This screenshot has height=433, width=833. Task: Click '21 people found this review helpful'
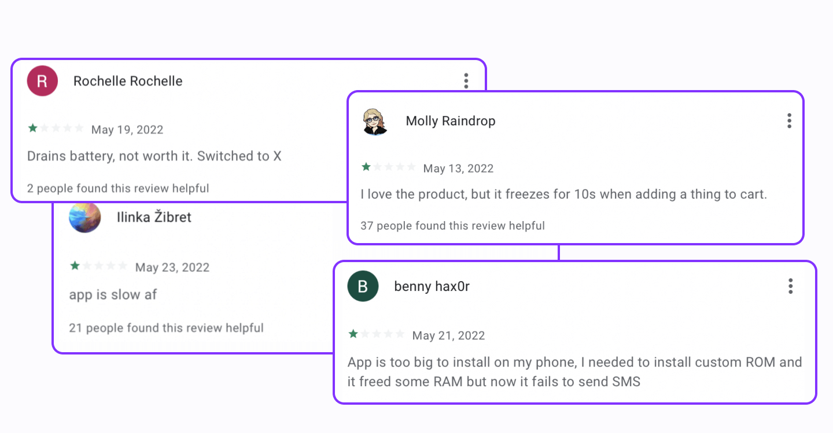166,327
